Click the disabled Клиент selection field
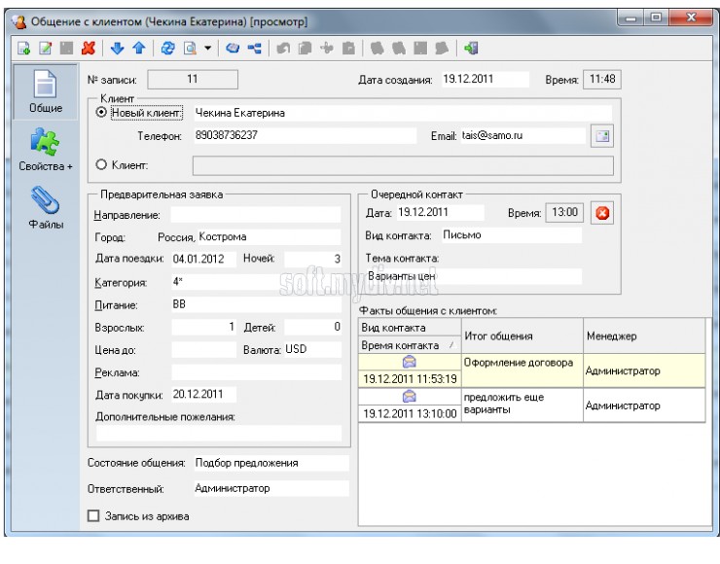The width and height of the screenshot is (720, 564). pos(403,165)
